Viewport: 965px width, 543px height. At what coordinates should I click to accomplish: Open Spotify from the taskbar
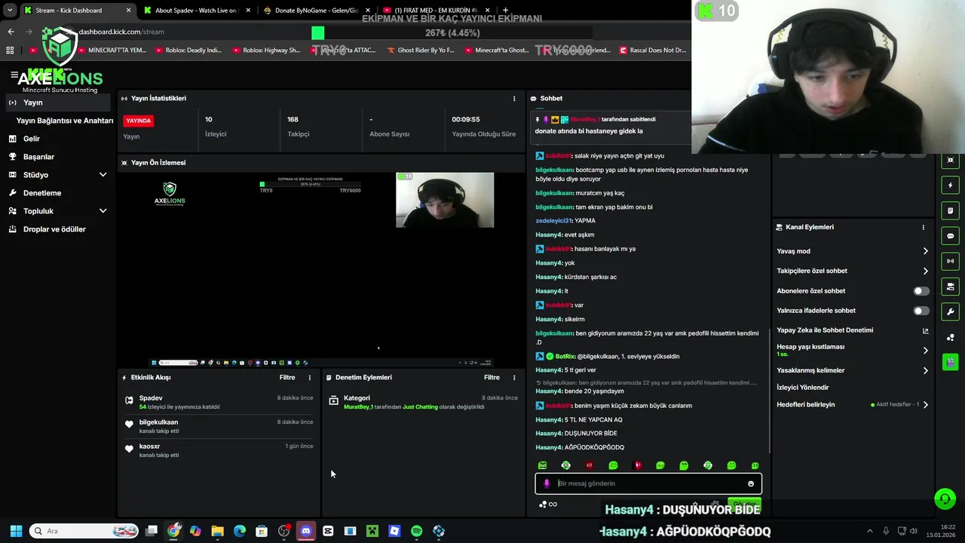[x=416, y=531]
